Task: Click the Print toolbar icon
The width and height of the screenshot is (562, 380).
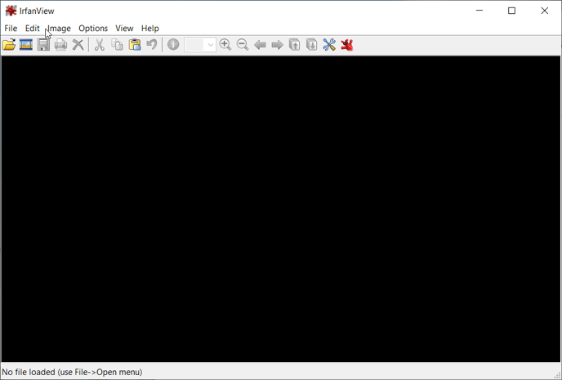Action: tap(60, 45)
